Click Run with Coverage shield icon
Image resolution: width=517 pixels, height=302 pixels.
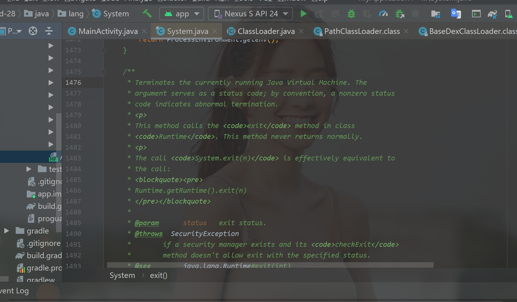coord(367,14)
